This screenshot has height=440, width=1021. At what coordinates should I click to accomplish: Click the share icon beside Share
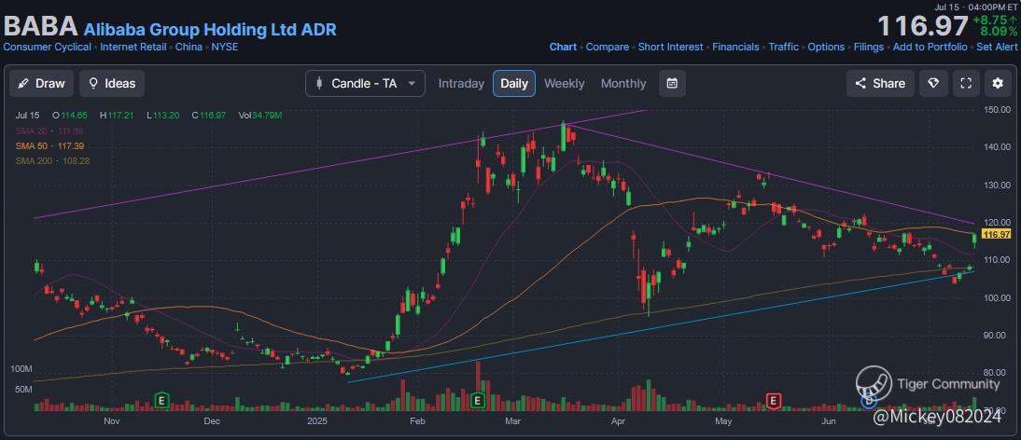(860, 83)
